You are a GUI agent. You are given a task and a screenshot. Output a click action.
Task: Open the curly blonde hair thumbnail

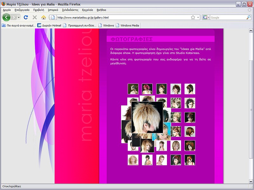click(133, 160)
